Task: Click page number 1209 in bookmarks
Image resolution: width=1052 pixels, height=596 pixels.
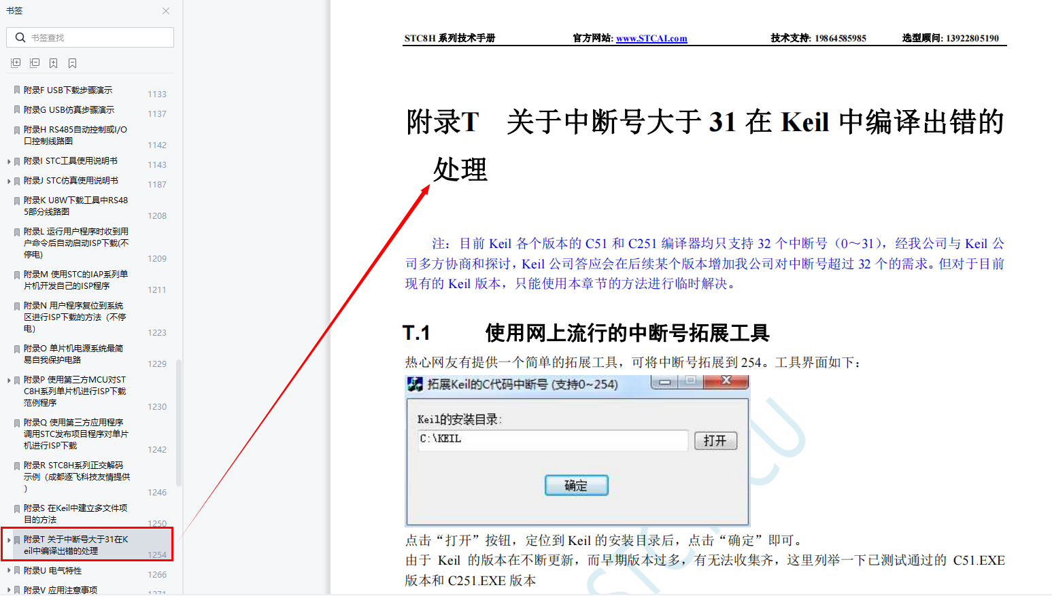Action: pyautogui.click(x=157, y=259)
